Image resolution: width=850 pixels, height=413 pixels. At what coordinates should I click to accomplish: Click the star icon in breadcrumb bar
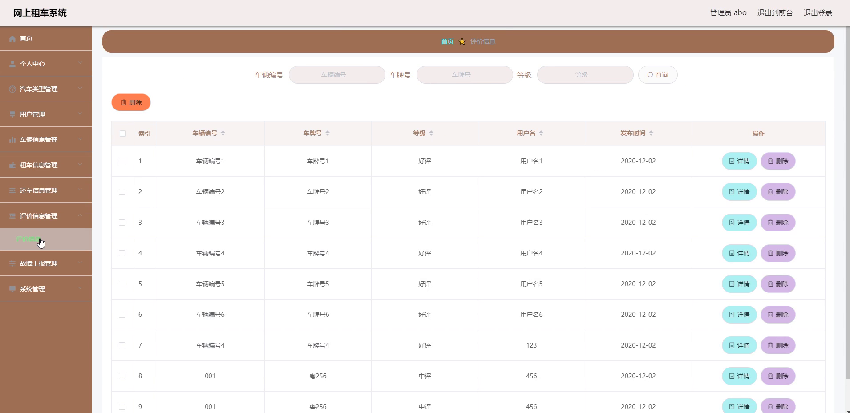coord(462,41)
